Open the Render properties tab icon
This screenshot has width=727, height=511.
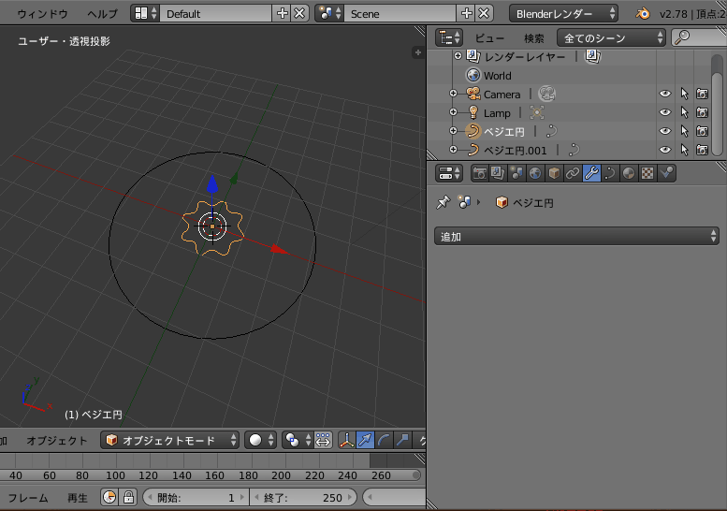(479, 173)
